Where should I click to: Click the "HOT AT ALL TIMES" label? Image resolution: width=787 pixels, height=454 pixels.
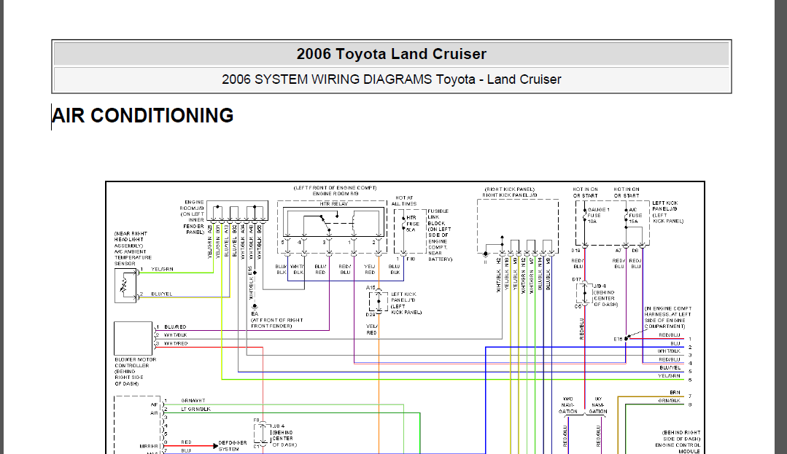tap(404, 200)
